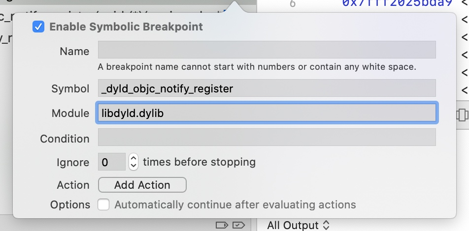
Task: Click the tag filter icon with checkmark
Action: coord(238,225)
